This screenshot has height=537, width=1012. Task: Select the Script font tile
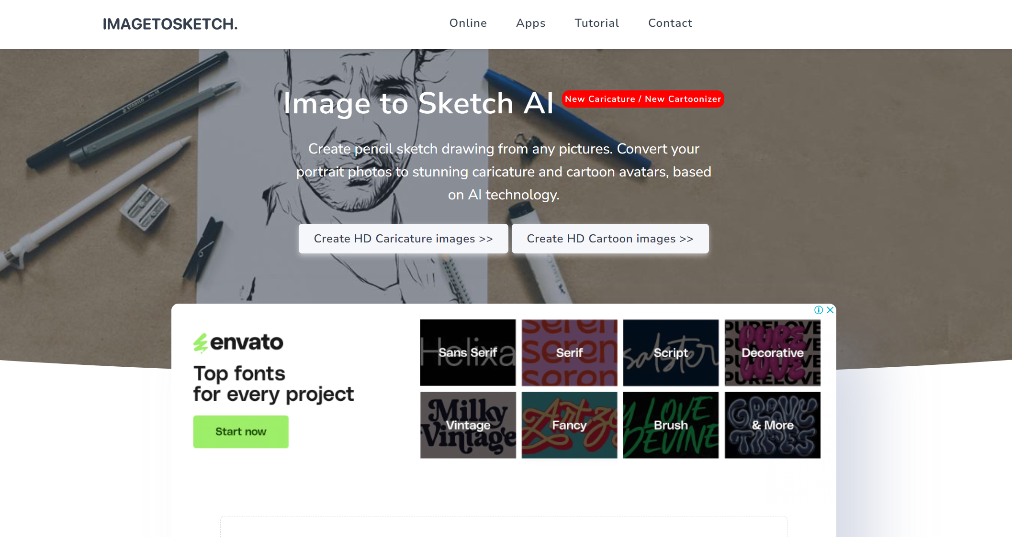tap(671, 352)
